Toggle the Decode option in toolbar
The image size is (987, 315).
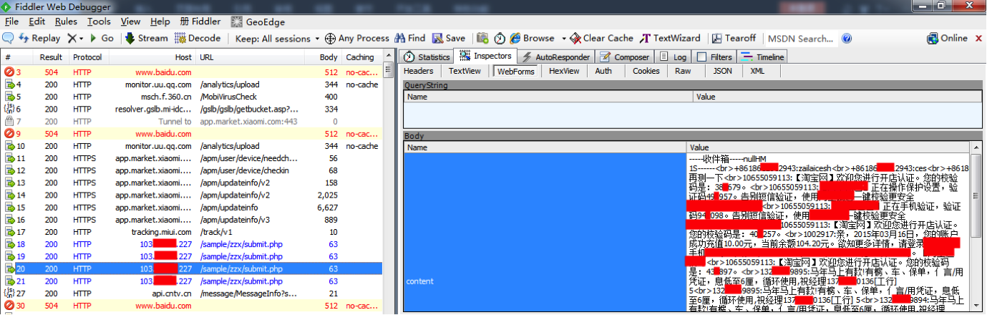point(197,38)
